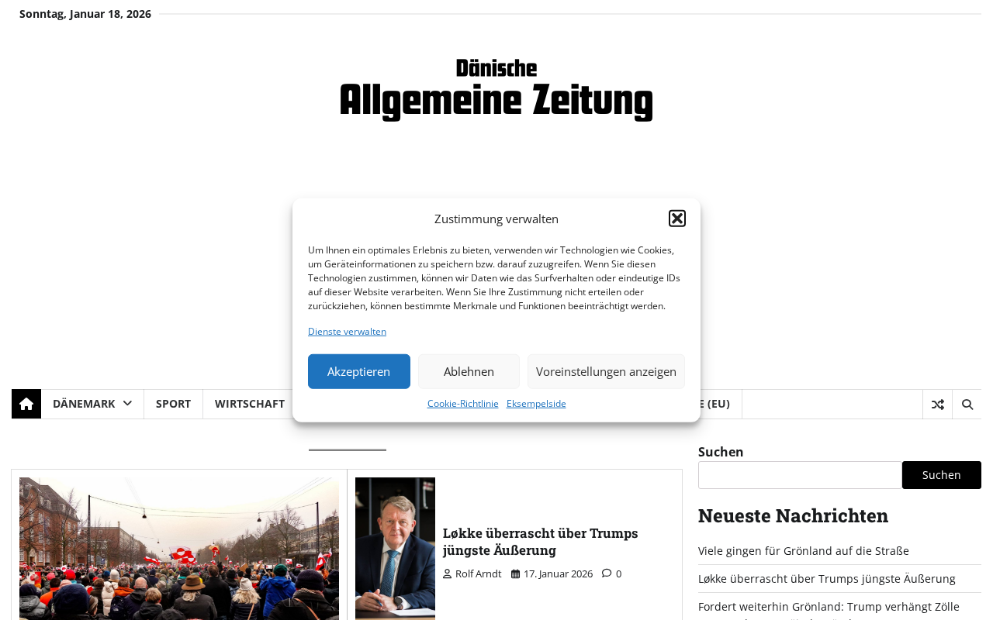Open the Dienste verwalten link
Screen dimensions: 993x620
point(347,332)
